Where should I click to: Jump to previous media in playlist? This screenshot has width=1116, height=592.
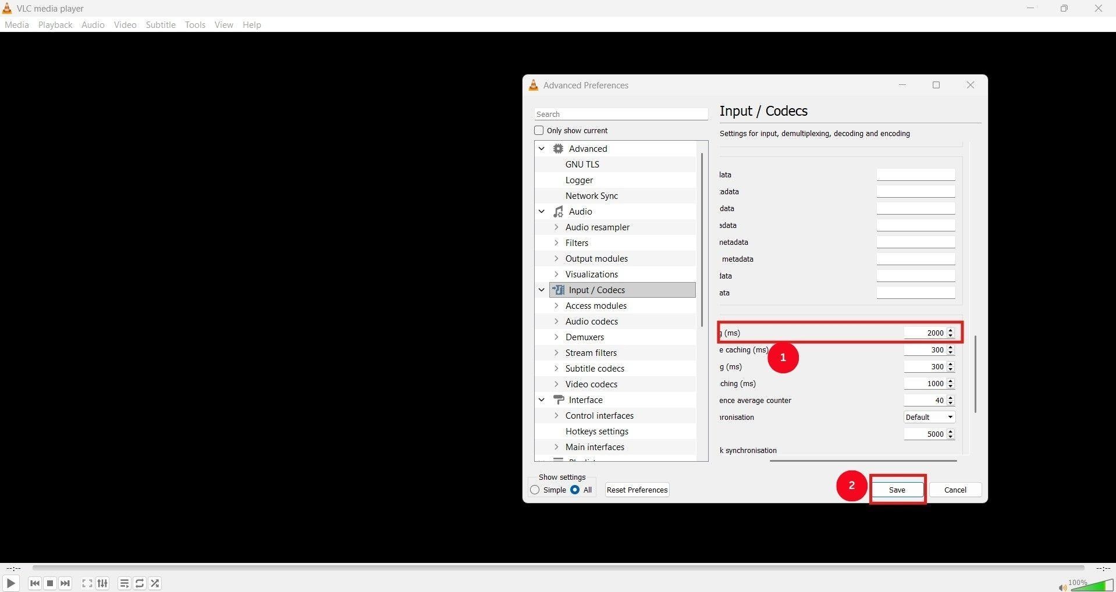coord(35,583)
